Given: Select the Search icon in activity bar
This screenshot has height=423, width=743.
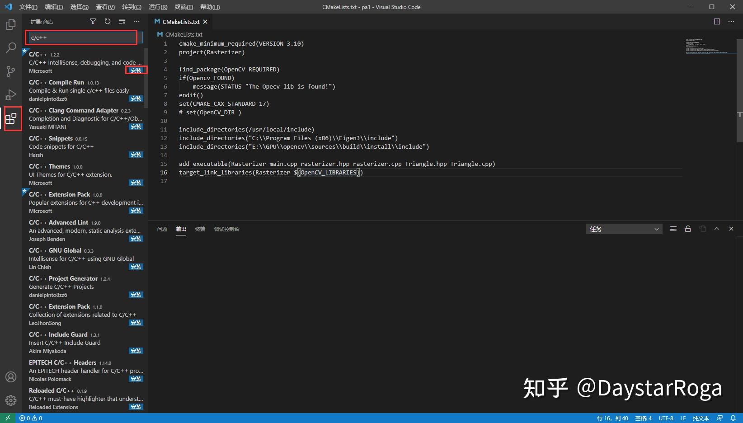Looking at the screenshot, I should (10, 48).
